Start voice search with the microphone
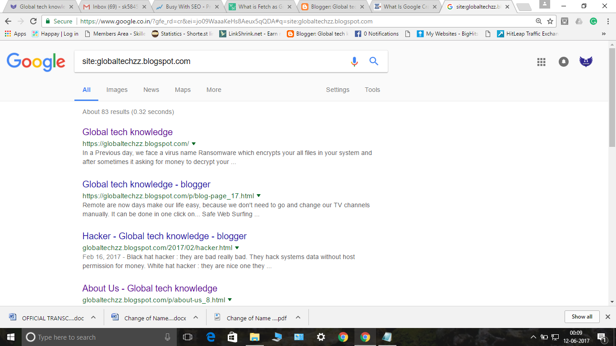Screen dimensions: 616x346 (354, 62)
